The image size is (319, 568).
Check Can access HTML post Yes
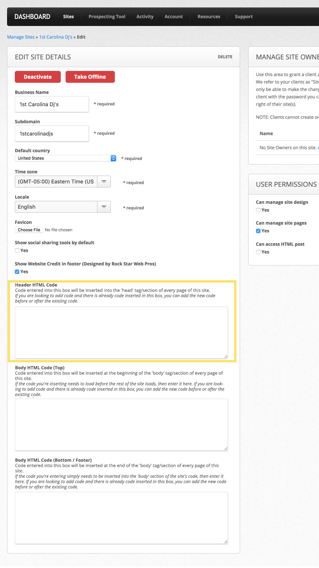[x=258, y=252]
